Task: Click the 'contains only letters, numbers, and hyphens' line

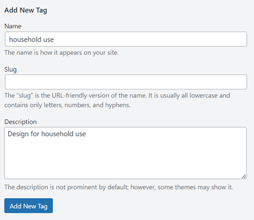Action: [x=68, y=105]
